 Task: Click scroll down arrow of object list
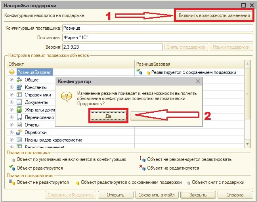[x=247, y=144]
